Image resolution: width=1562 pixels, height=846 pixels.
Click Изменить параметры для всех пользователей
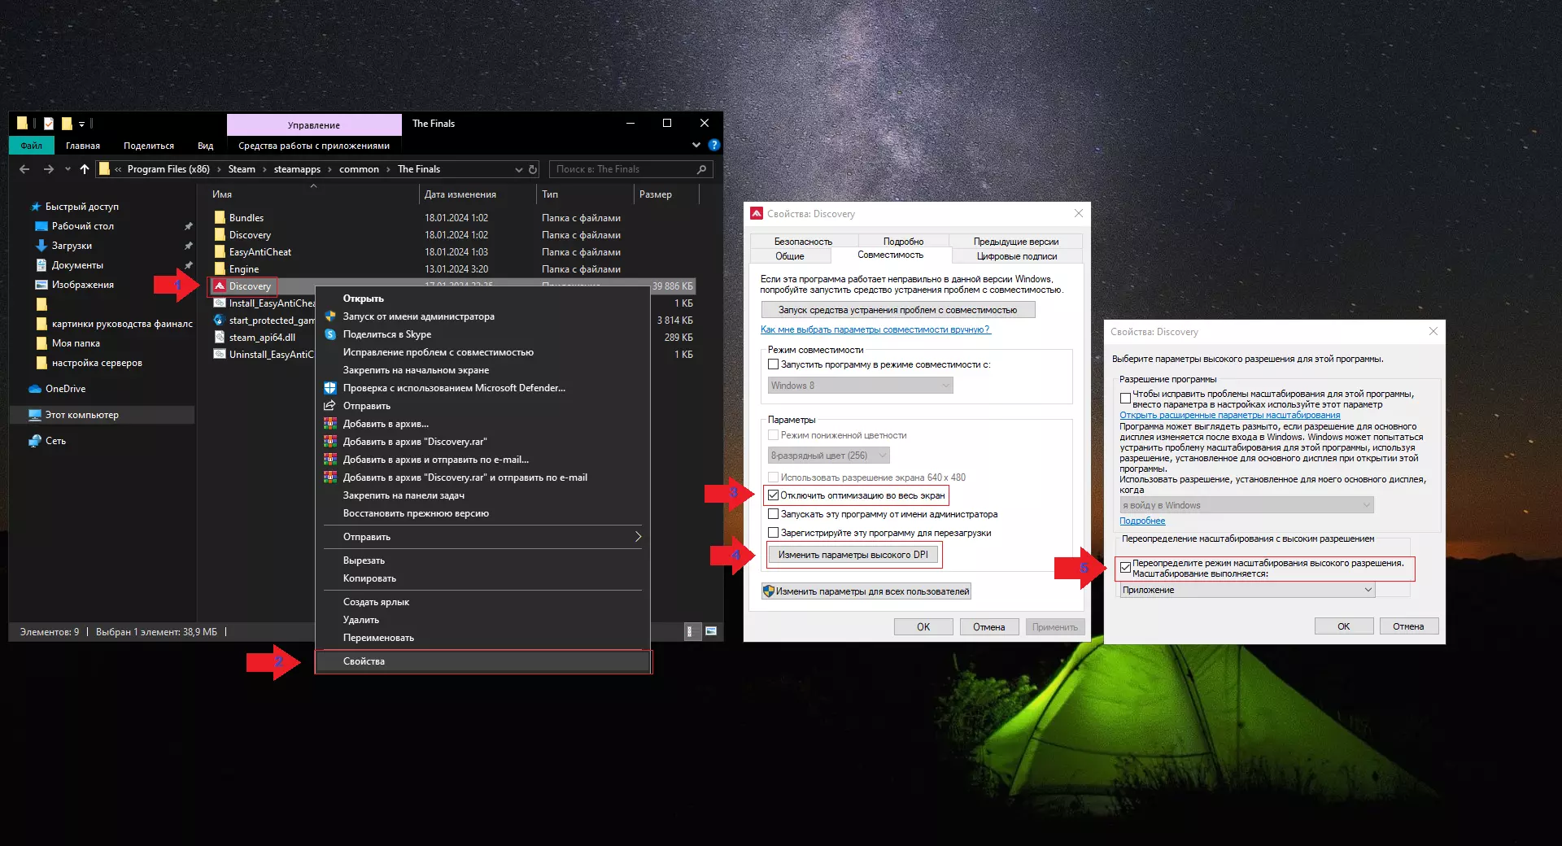pos(866,591)
